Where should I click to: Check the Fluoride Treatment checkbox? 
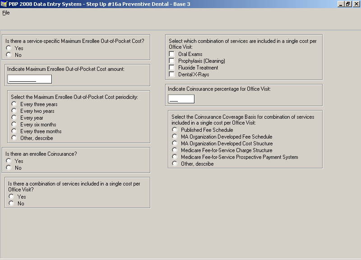coord(172,67)
